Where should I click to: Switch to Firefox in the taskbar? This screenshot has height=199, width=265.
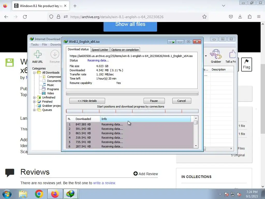55,194
